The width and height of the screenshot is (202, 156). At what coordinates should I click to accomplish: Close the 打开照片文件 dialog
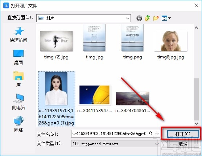pos(196,5)
